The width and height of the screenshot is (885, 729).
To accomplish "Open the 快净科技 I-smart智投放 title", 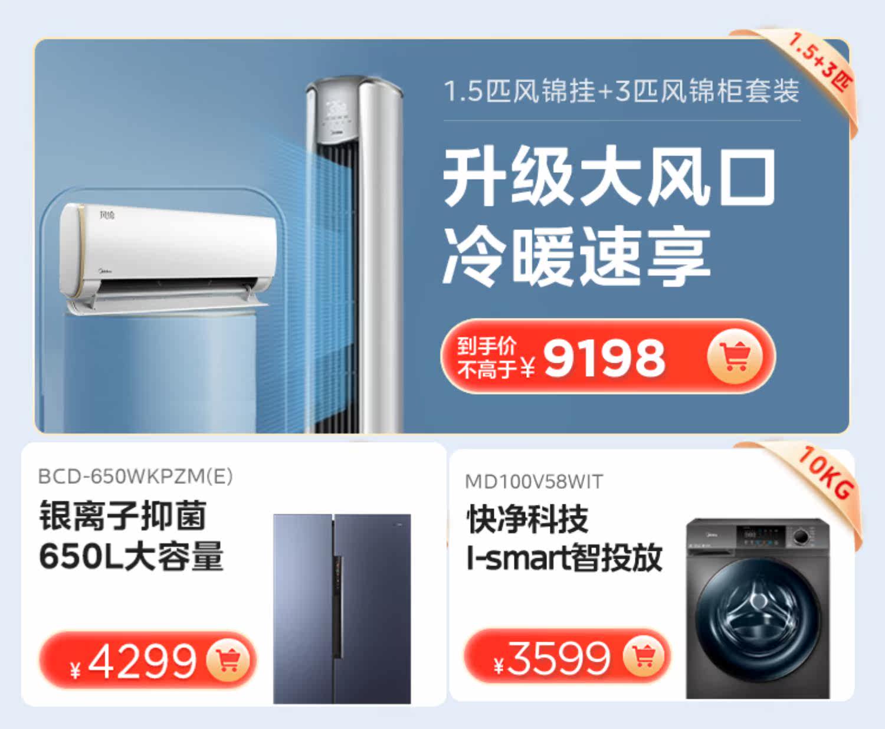I will click(x=565, y=538).
